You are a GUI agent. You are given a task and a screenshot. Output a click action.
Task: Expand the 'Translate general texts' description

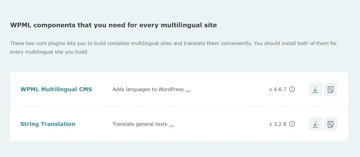point(172,124)
